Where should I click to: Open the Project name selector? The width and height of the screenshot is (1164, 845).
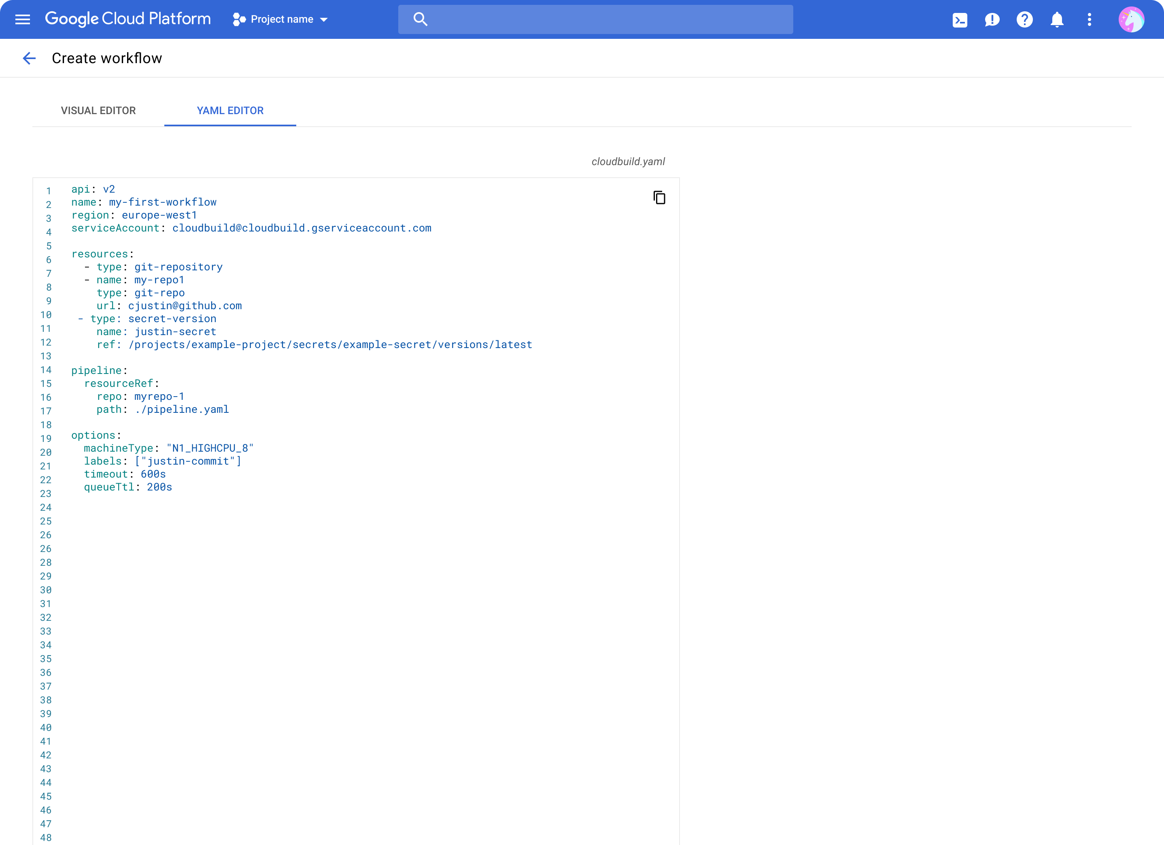(x=281, y=19)
